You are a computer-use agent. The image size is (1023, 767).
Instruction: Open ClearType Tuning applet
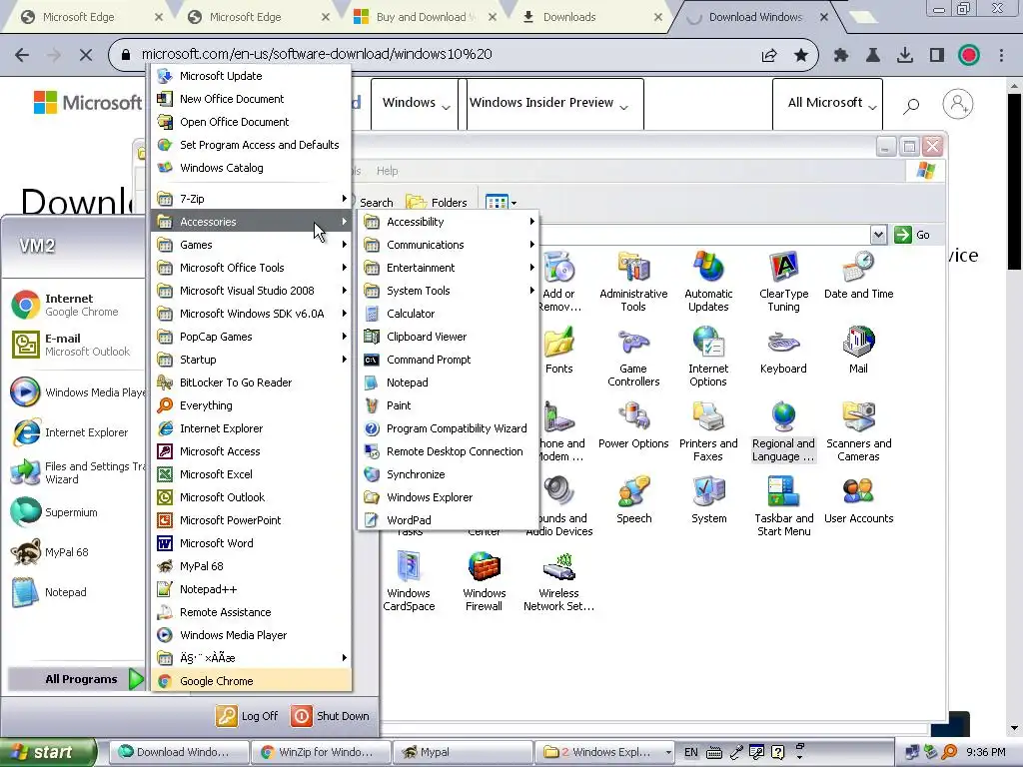783,282
